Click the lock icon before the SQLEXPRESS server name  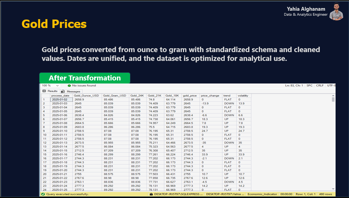point(151,194)
